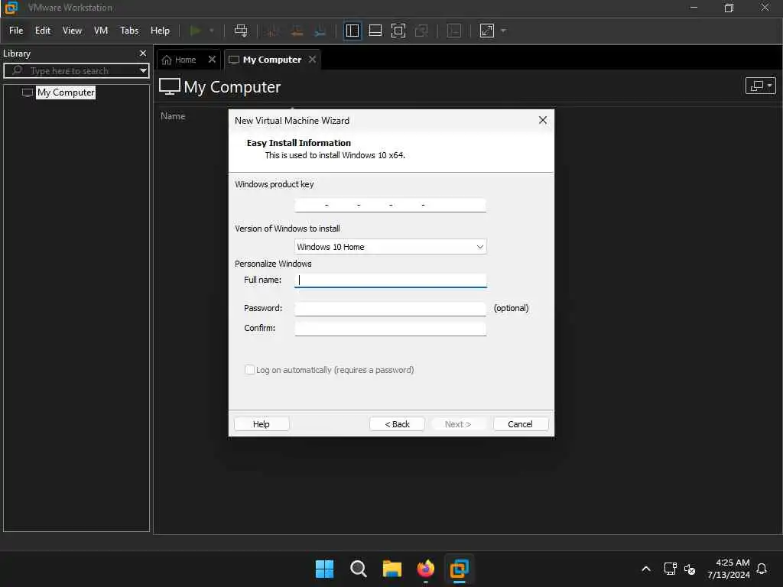Open the VM menu
The image size is (783, 587).
(x=101, y=31)
